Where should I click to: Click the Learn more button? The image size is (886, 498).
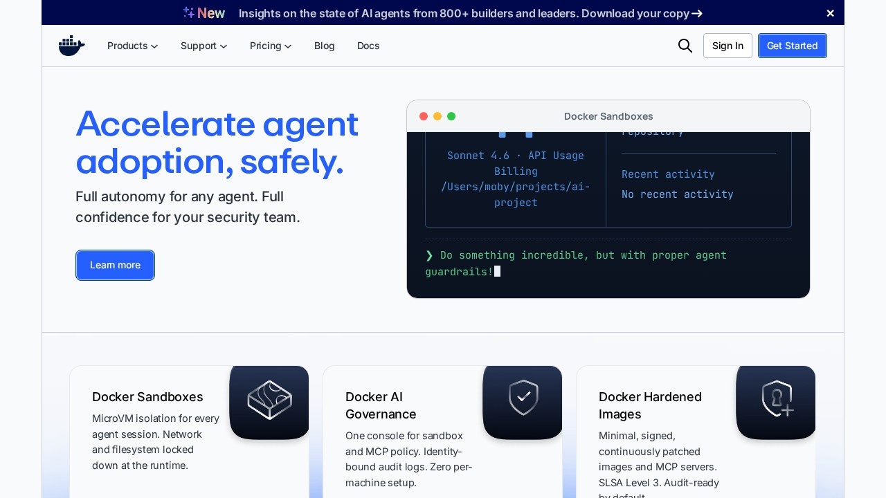[x=115, y=265]
